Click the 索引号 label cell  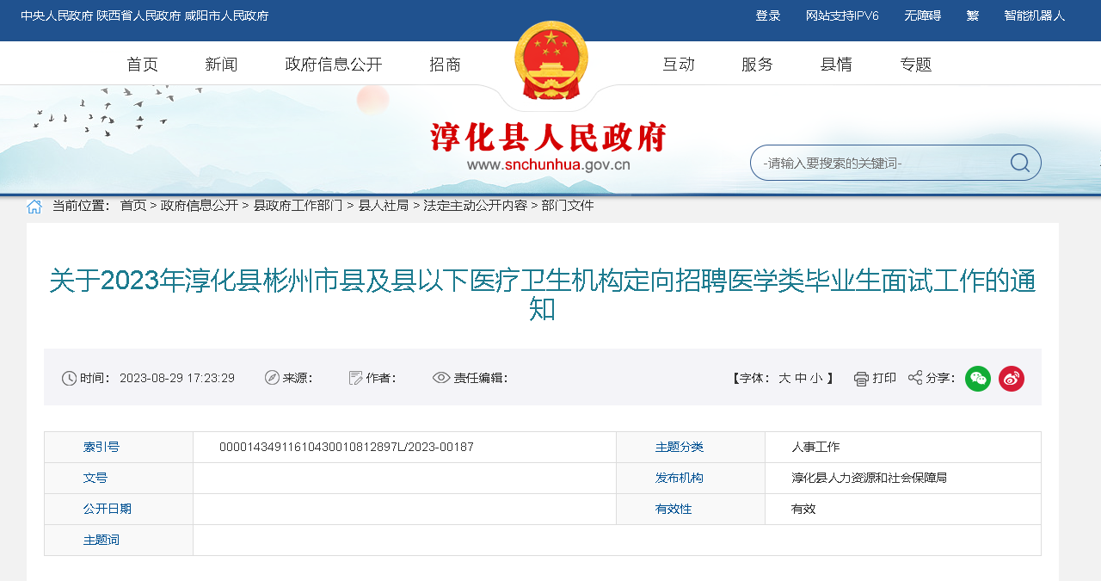point(119,448)
